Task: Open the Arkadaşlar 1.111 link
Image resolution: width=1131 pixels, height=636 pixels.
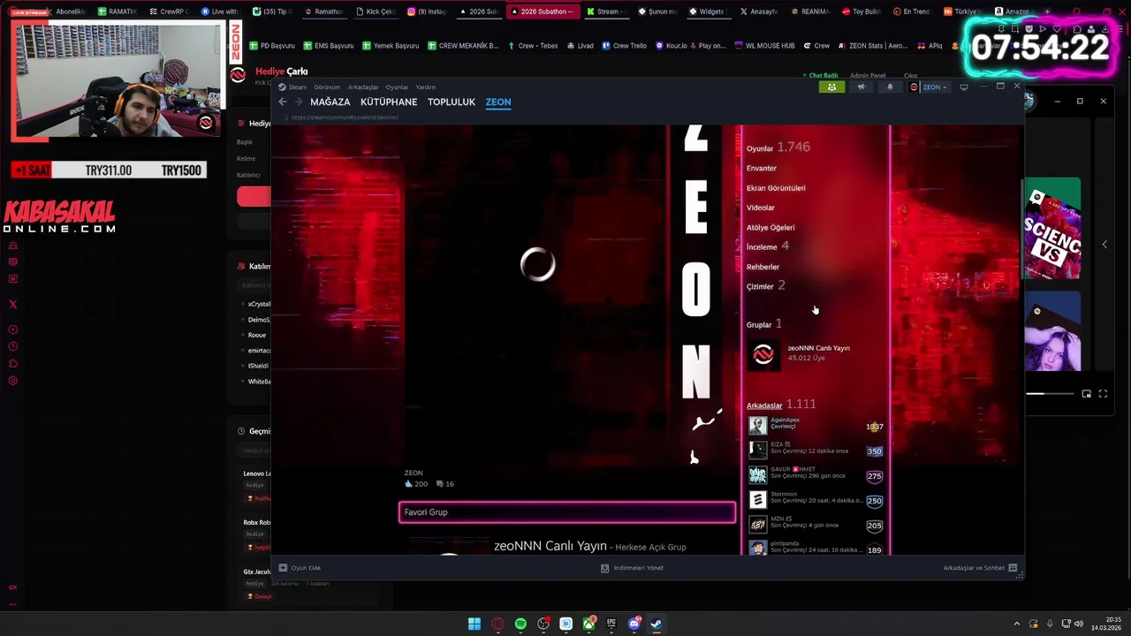Action: point(781,405)
